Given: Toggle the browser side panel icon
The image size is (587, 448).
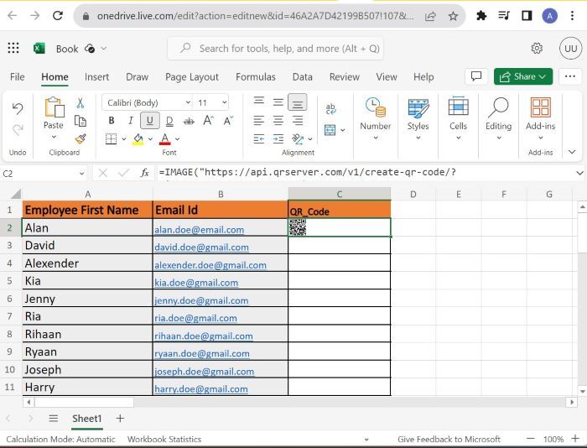Looking at the screenshot, I should click(527, 16).
